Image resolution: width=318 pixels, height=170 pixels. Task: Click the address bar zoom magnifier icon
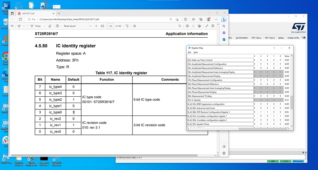pyautogui.click(x=171, y=19)
